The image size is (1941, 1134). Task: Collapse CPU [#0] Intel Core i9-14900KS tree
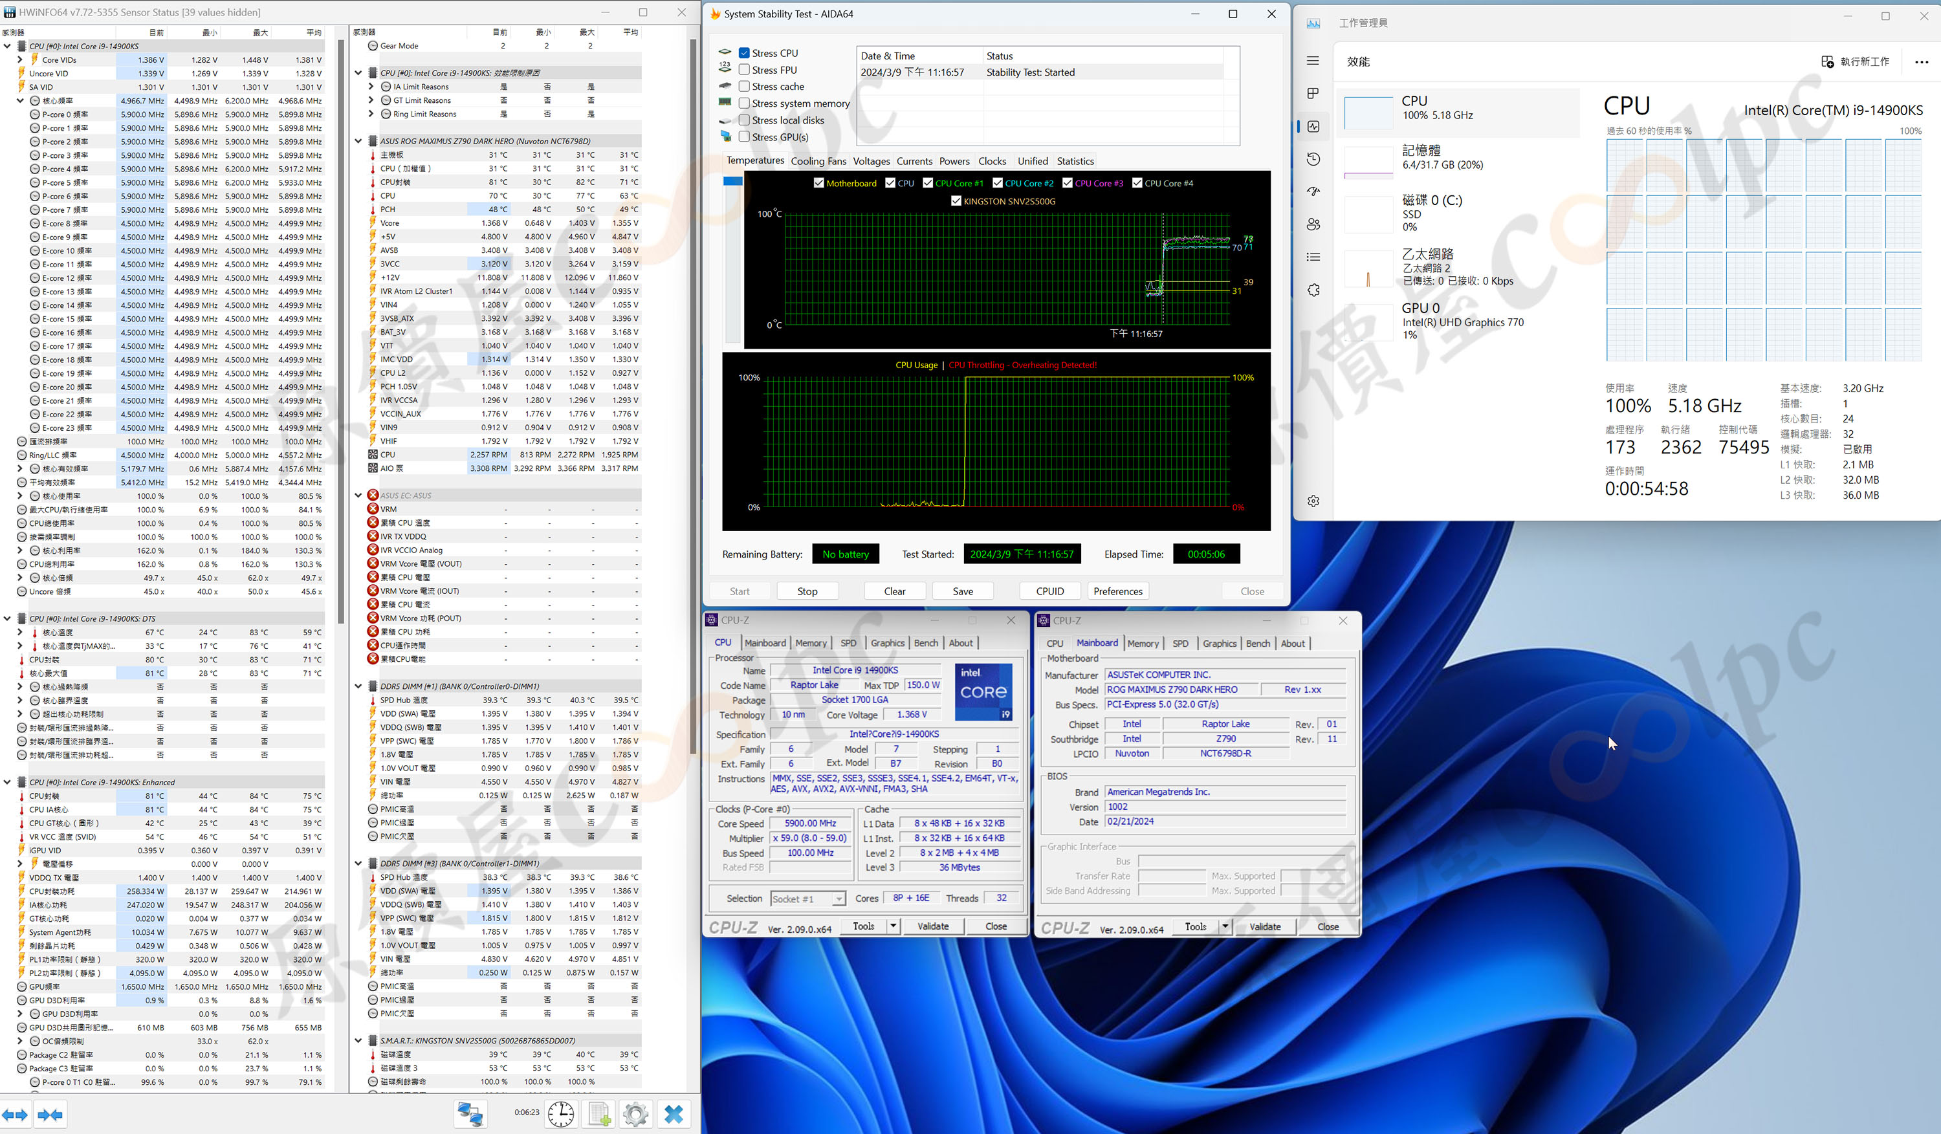point(7,46)
